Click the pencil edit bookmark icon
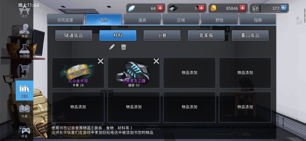The image size is (306, 141). click(112, 47)
